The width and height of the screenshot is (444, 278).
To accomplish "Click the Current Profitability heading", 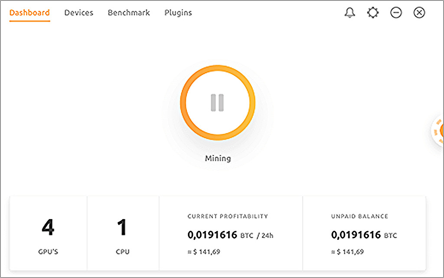I will [228, 216].
